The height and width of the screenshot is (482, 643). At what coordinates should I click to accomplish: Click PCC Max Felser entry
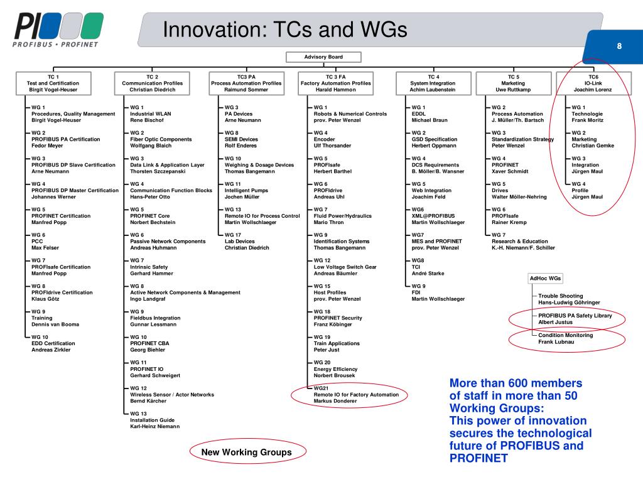[45, 242]
